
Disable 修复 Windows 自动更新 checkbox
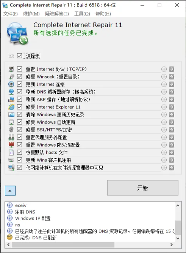[20, 122]
